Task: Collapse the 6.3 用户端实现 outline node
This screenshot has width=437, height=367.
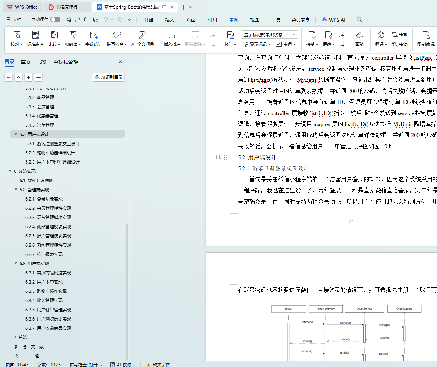Action: coord(16,263)
